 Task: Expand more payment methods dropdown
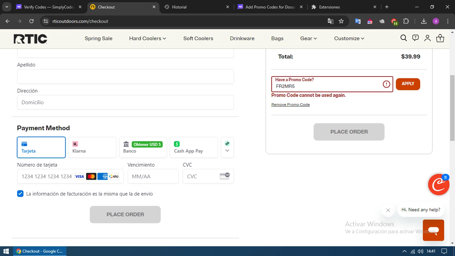click(227, 147)
